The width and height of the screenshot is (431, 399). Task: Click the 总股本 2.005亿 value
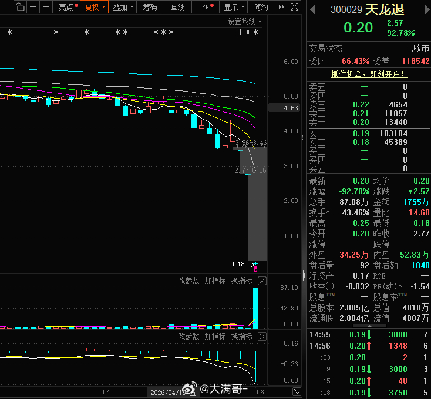pyautogui.click(x=354, y=307)
